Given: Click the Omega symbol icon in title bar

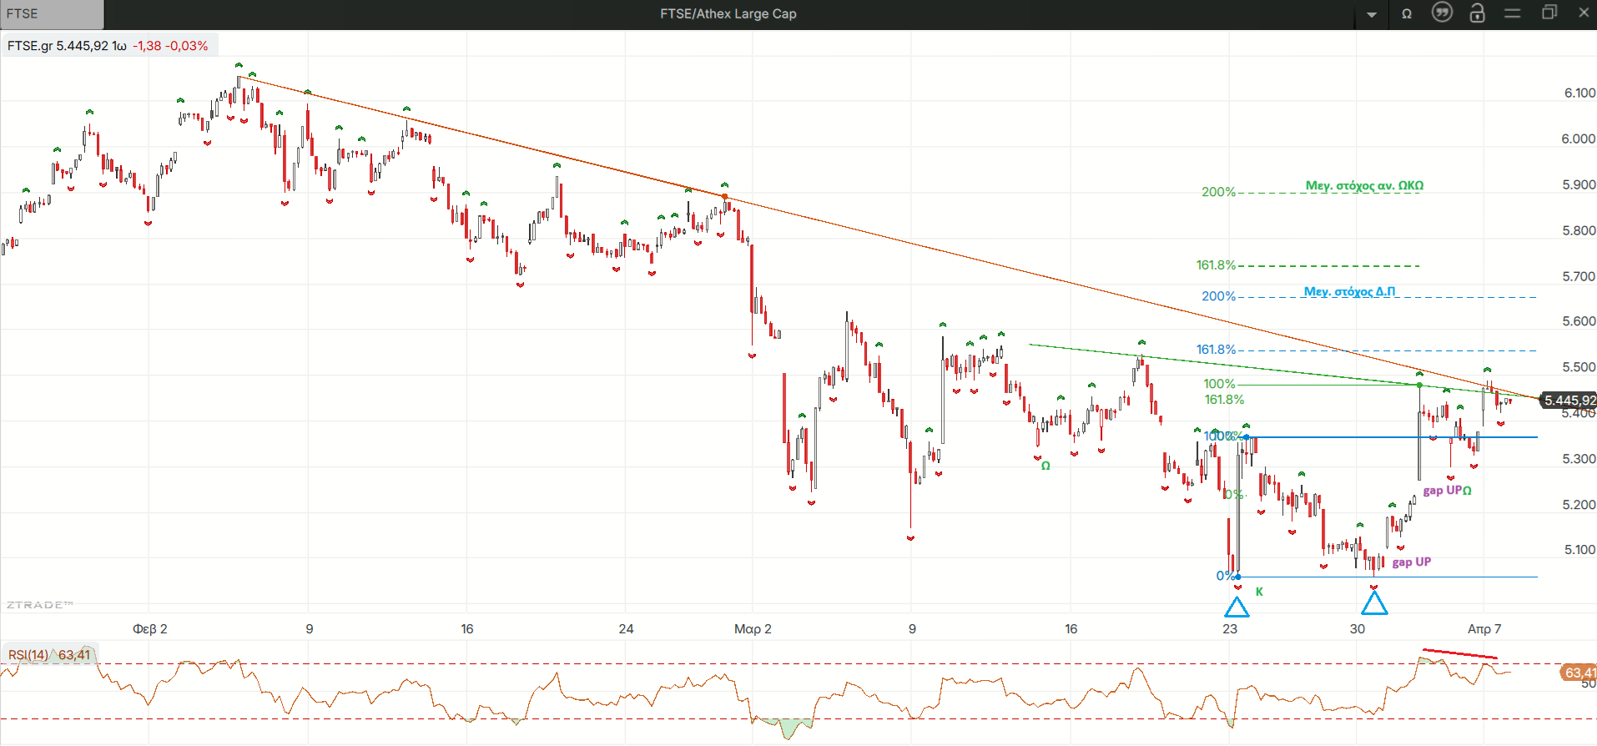Looking at the screenshot, I should click(1407, 14).
